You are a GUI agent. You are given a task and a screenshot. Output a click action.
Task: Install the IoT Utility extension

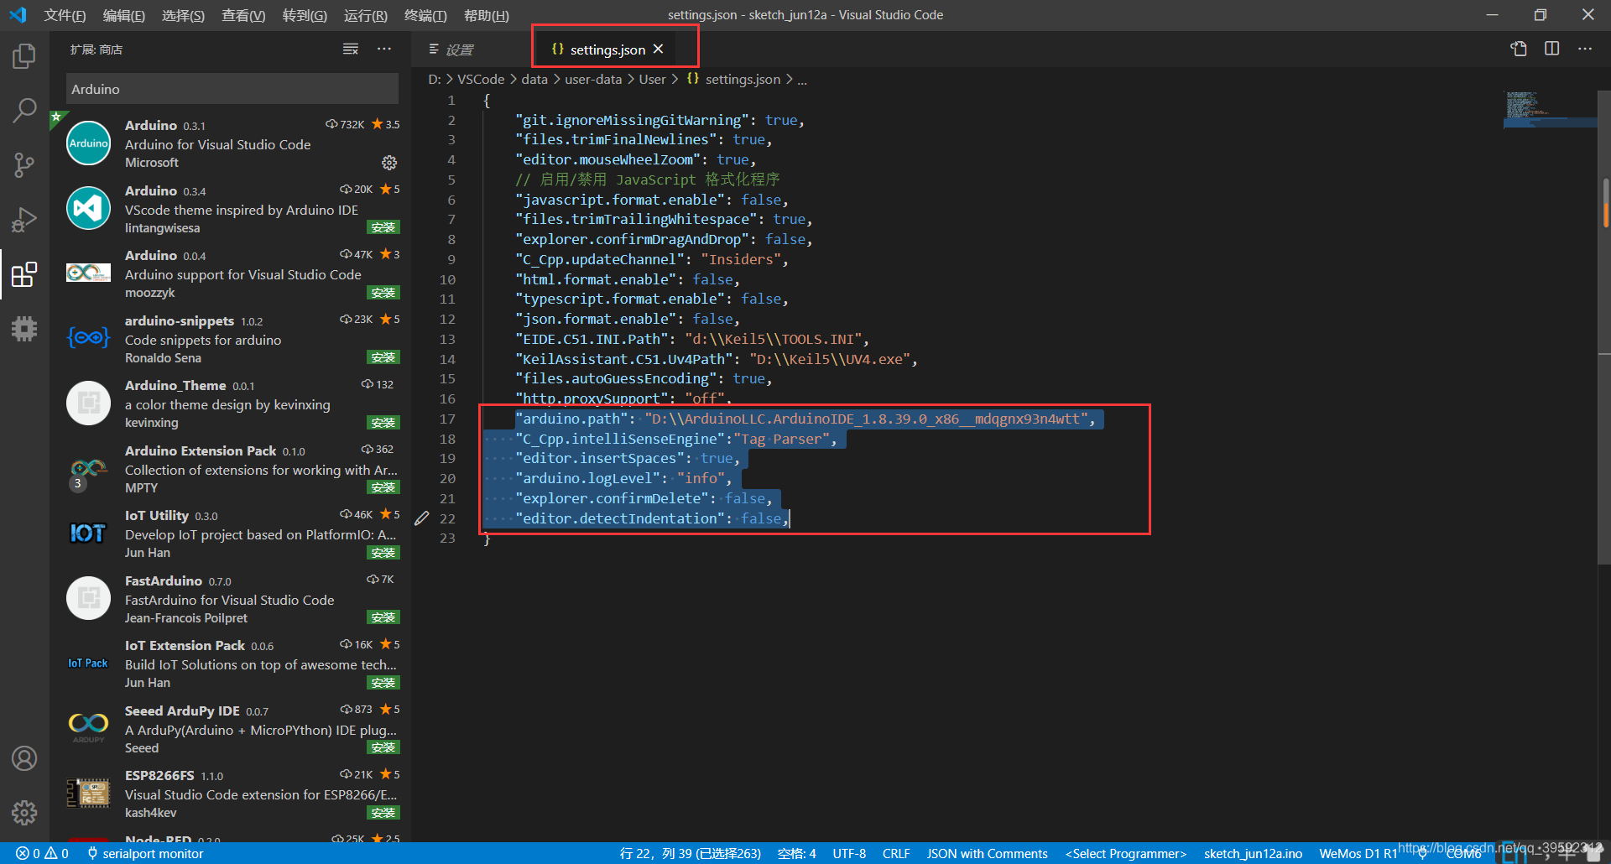(383, 552)
